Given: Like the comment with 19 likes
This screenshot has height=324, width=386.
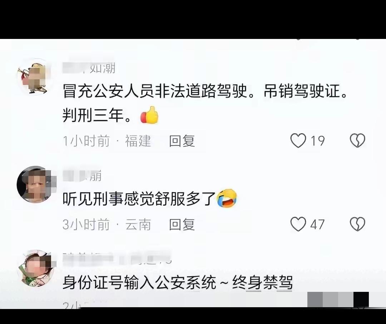Looking at the screenshot, I should [x=298, y=141].
